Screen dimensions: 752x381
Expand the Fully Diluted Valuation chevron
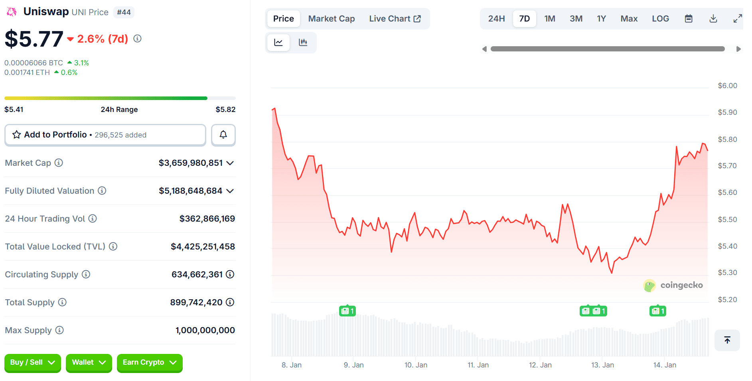[x=230, y=191]
